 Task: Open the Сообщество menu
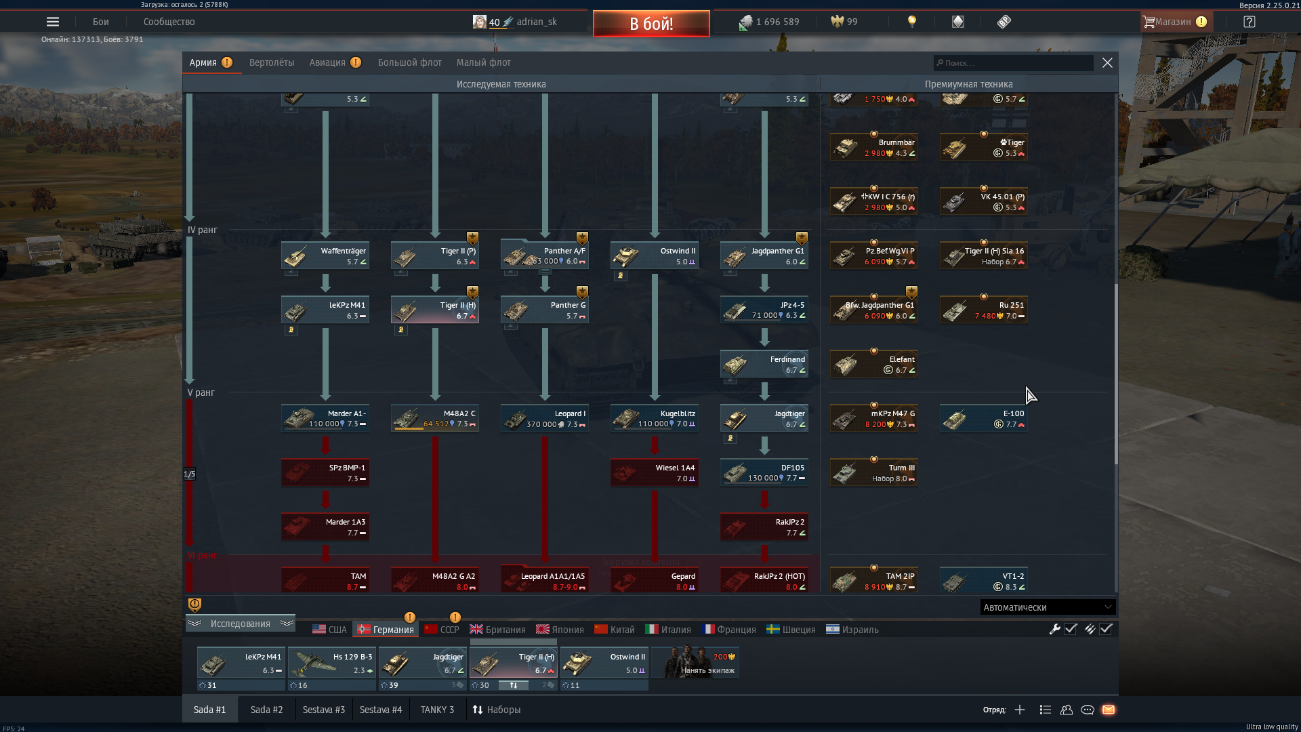coord(169,22)
